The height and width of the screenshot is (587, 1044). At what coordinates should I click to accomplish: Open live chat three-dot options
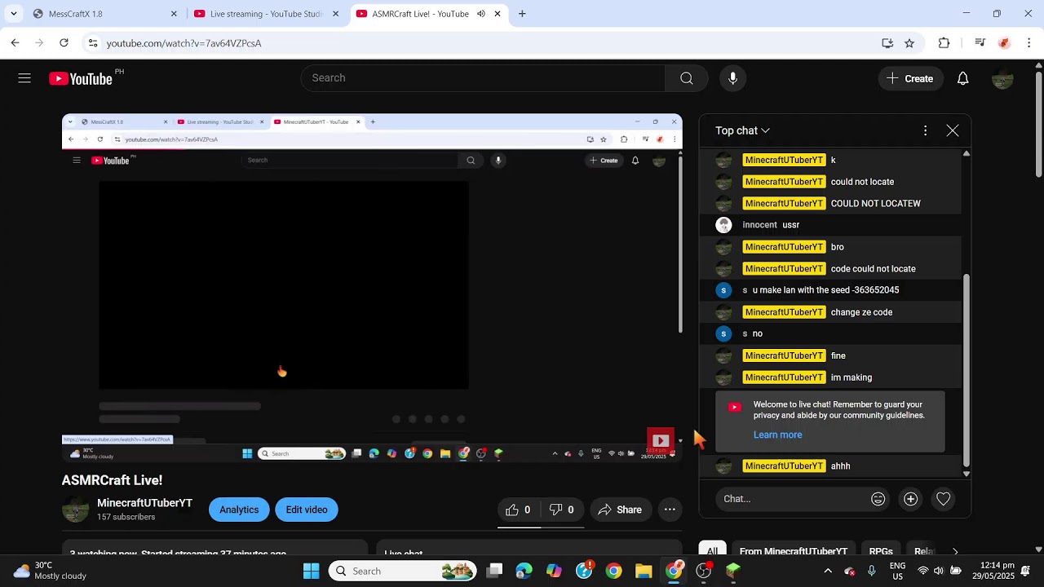coord(925,130)
